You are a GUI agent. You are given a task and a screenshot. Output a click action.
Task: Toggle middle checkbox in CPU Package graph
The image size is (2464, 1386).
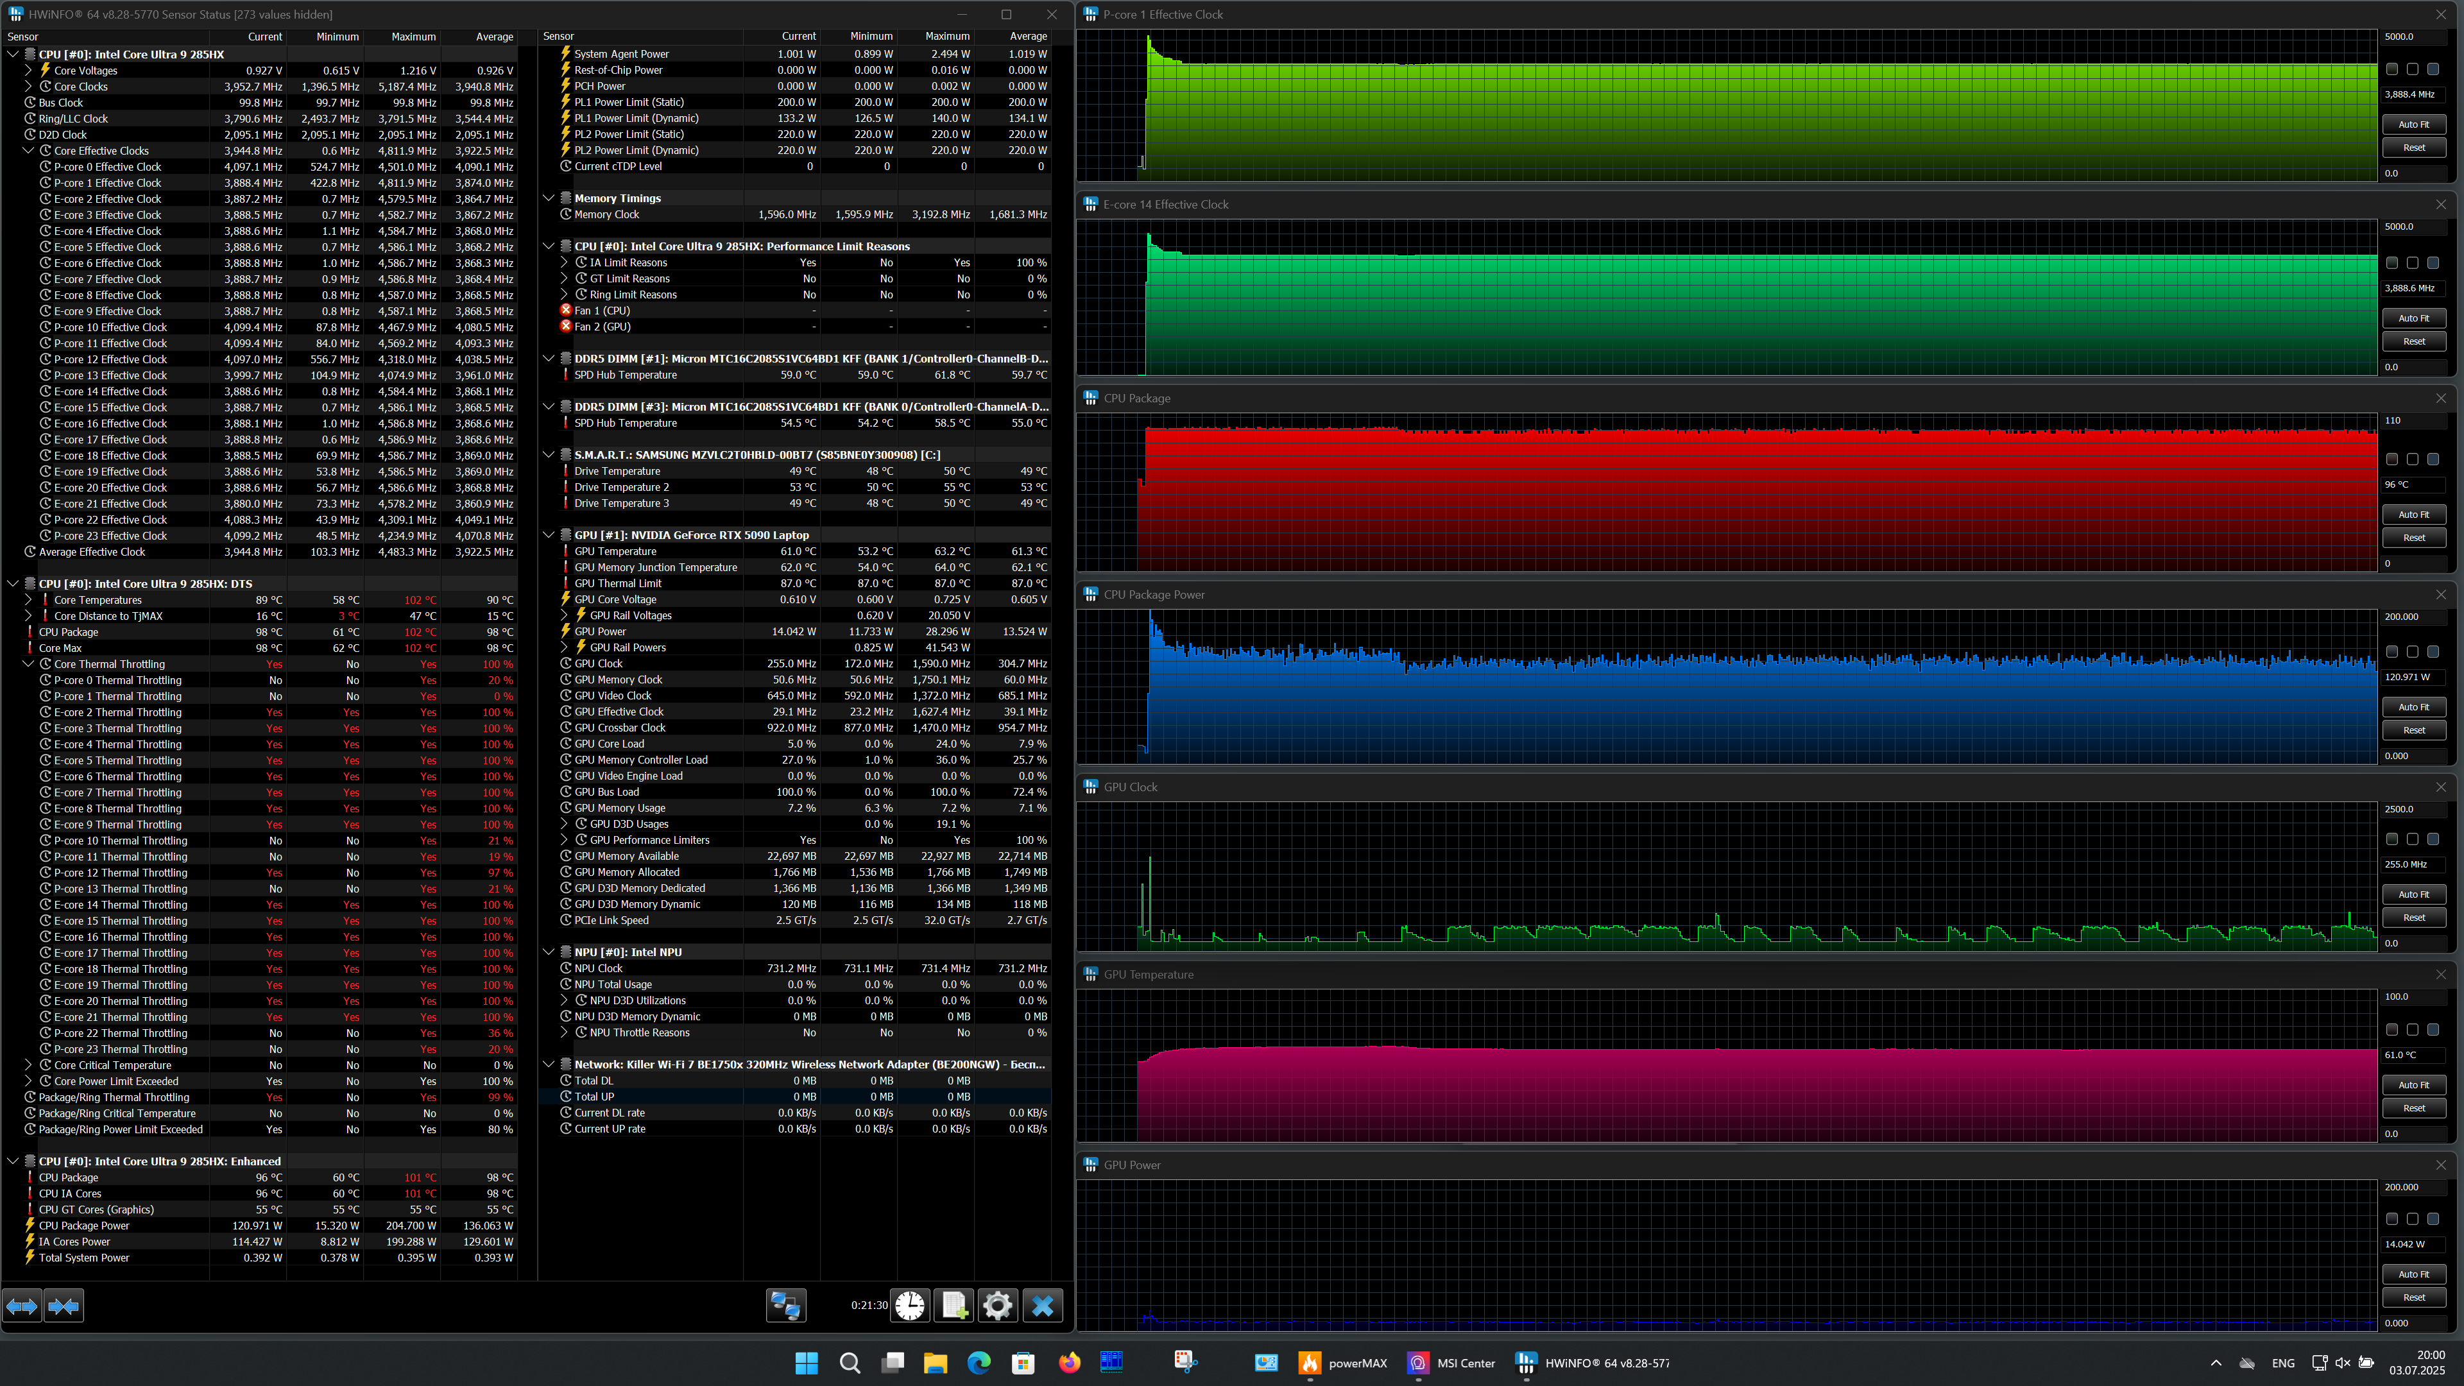(x=2413, y=459)
